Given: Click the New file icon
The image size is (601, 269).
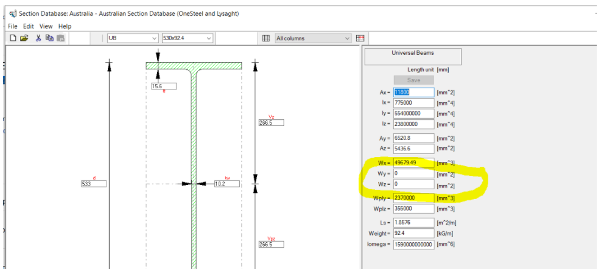Looking at the screenshot, I should point(13,38).
